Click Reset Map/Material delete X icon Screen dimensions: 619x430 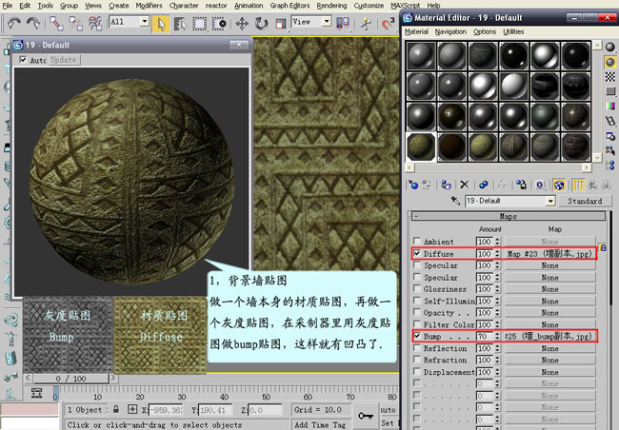click(x=464, y=185)
